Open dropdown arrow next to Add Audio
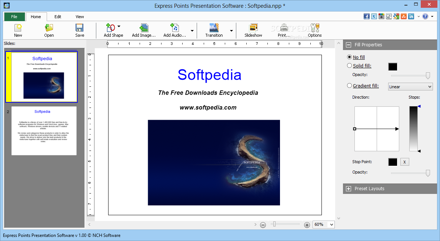 [192, 31]
